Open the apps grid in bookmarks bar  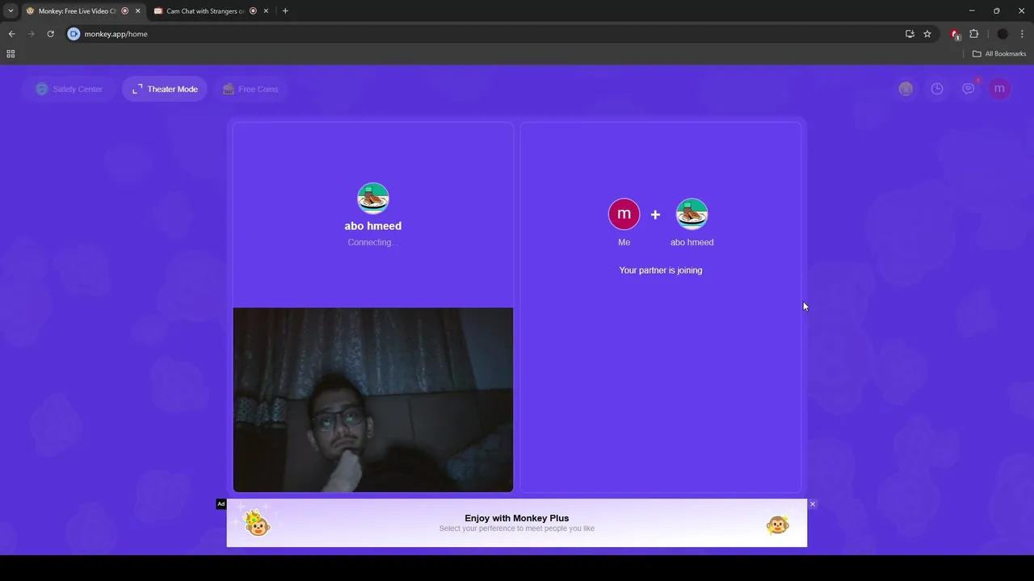pos(11,54)
